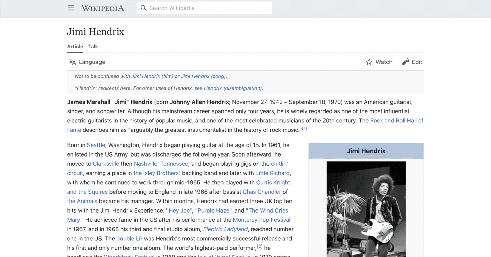Click the Jimi Hendrix page title
Screen dimensions: 491x257
tap(95, 32)
